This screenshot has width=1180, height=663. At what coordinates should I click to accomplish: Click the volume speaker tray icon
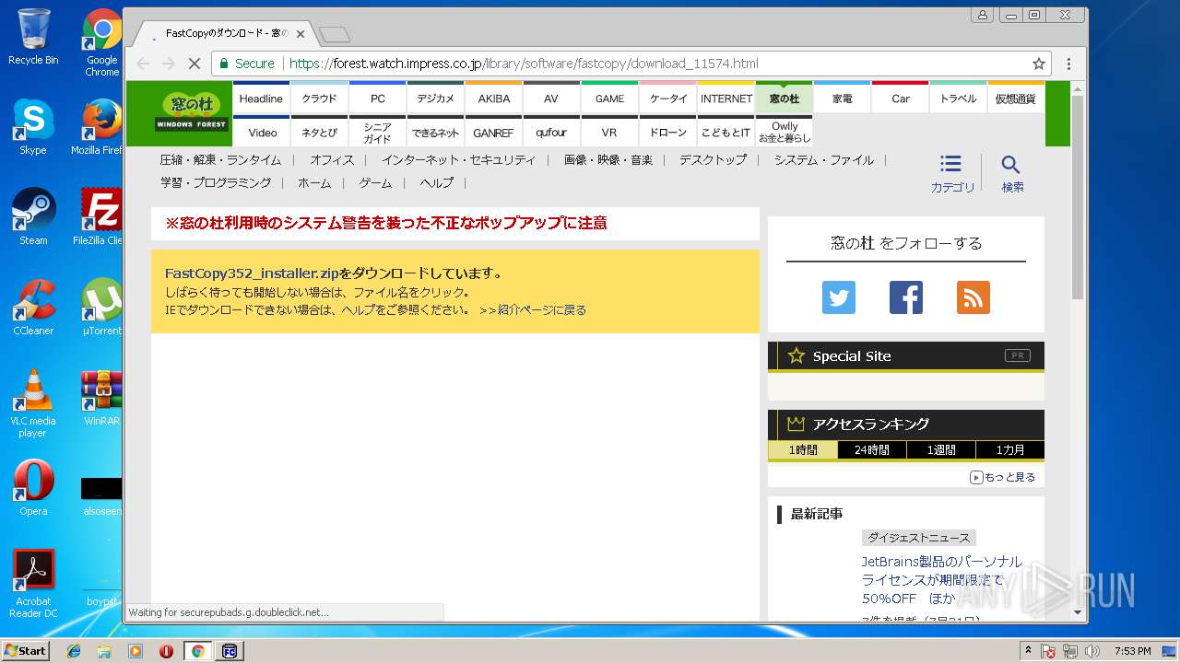point(1091,651)
